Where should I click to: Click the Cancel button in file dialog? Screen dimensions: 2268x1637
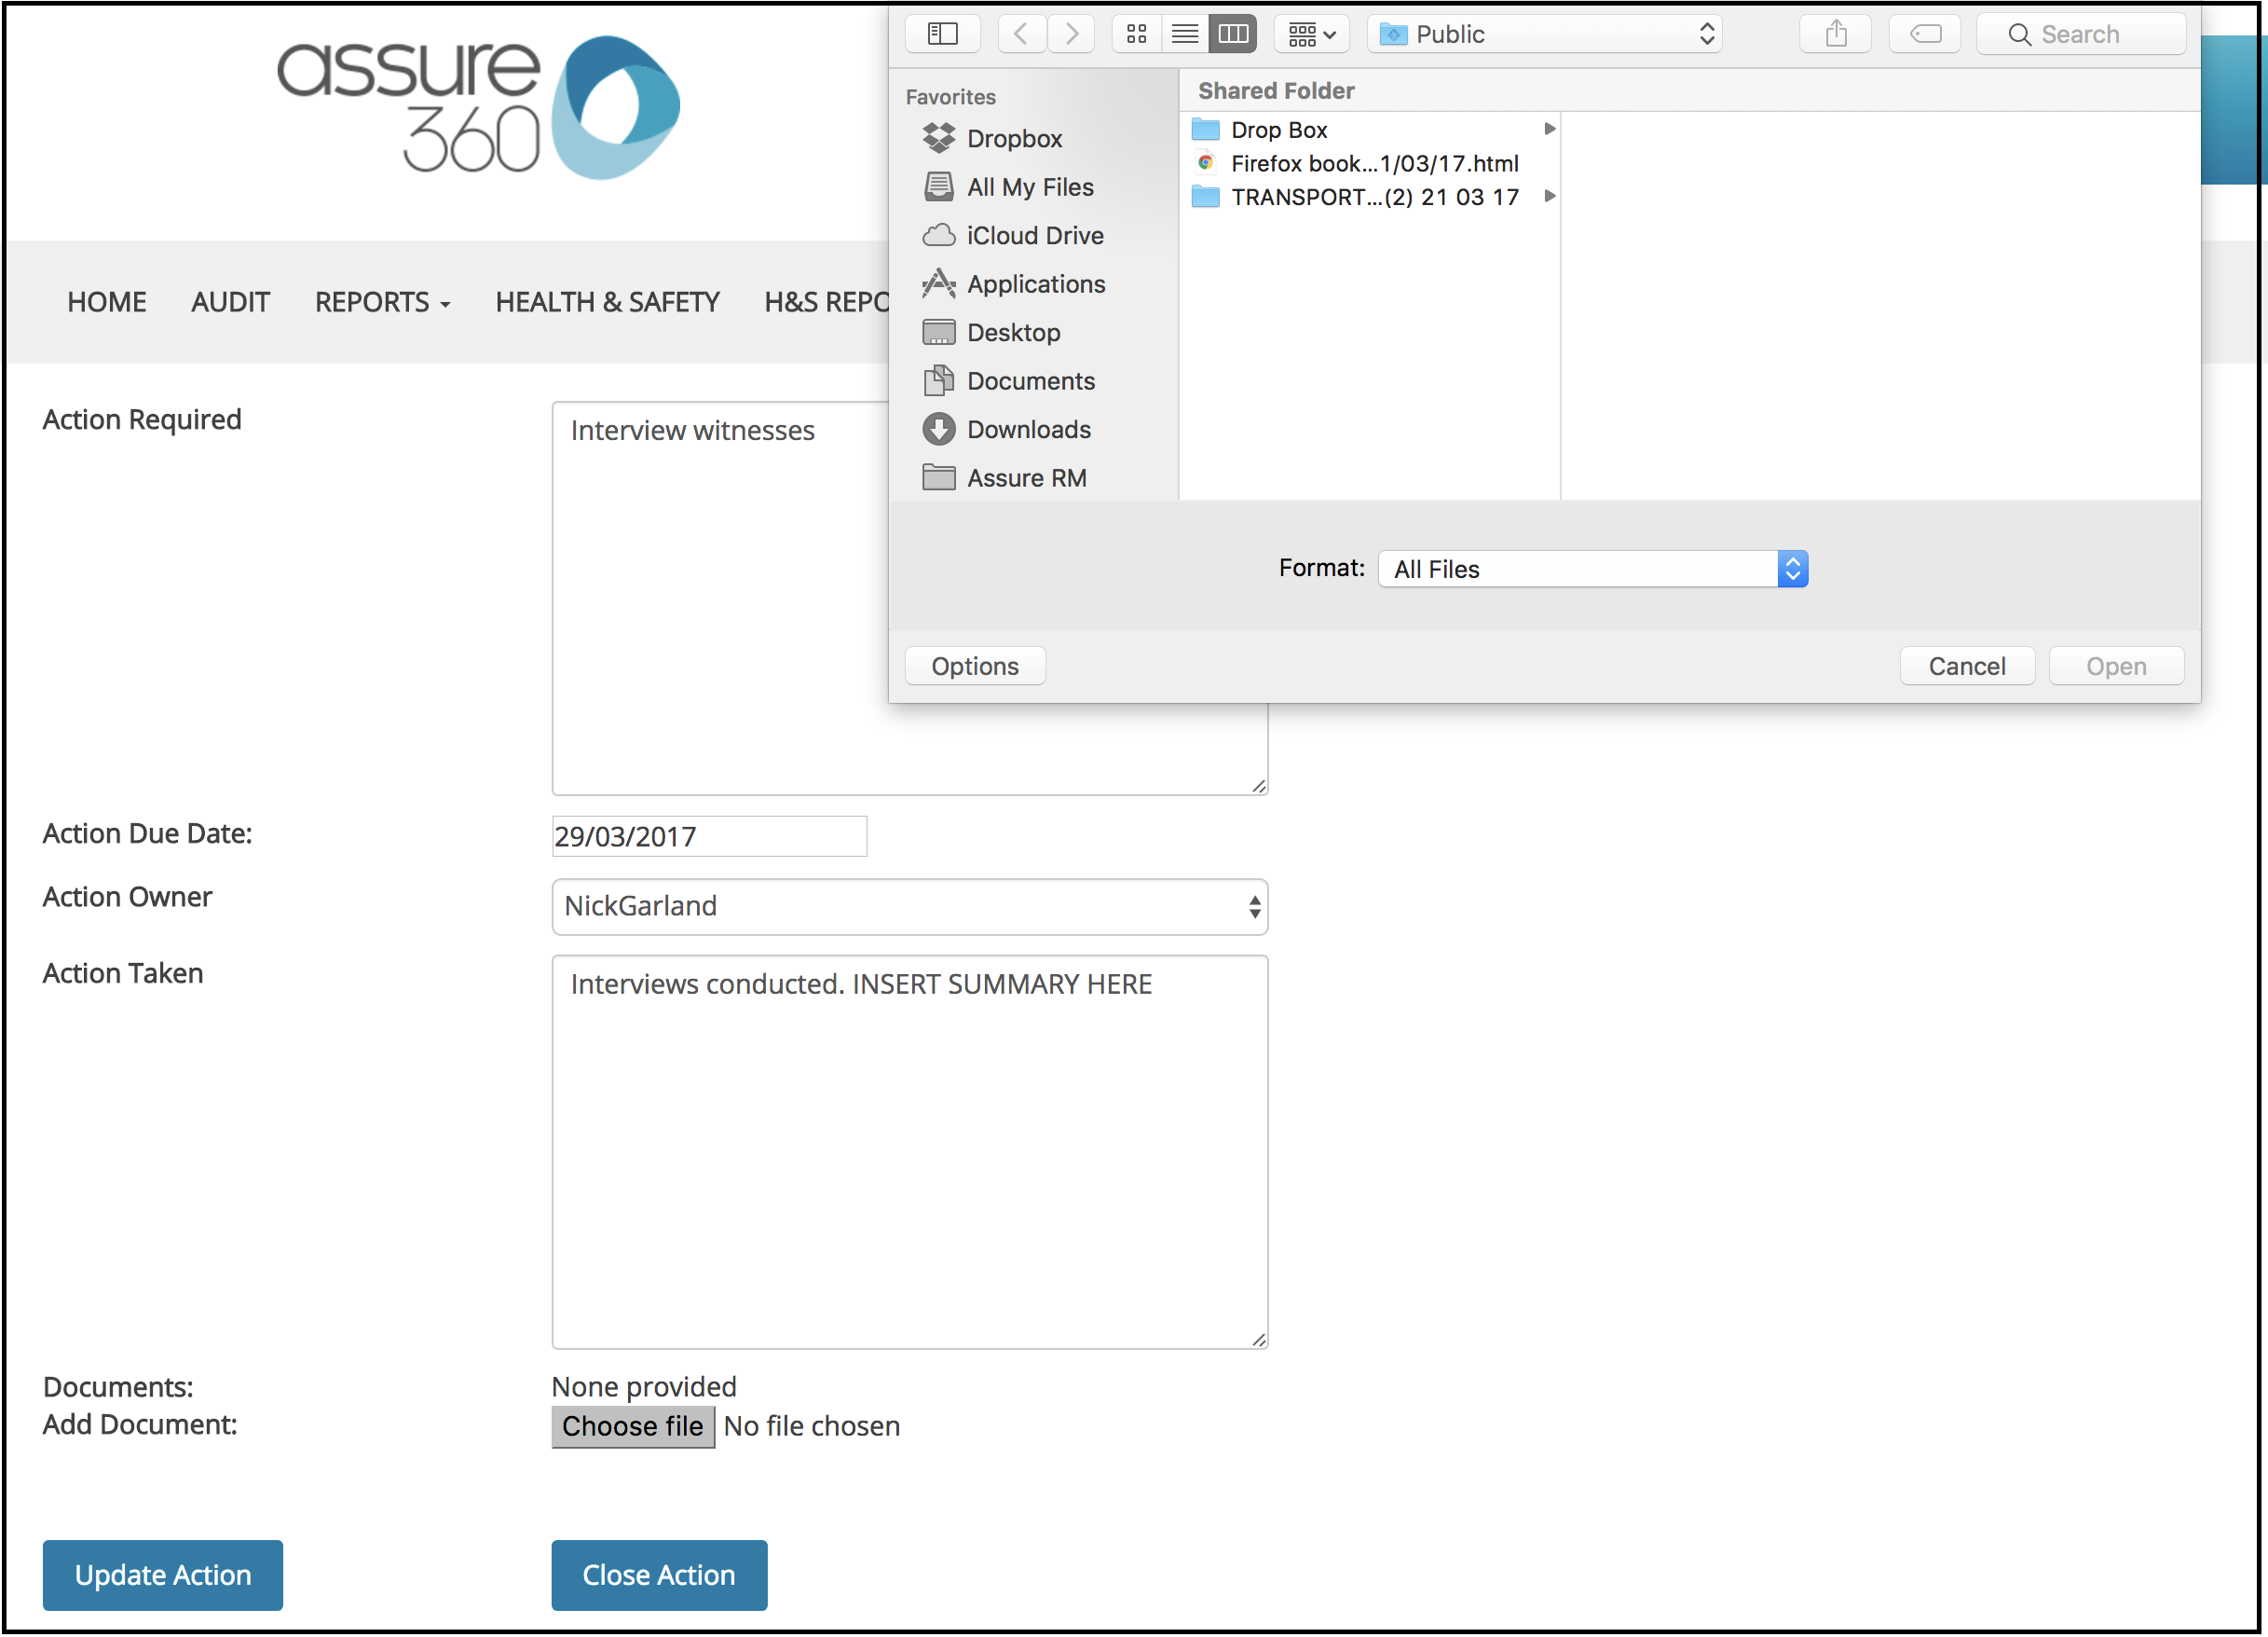pos(1966,667)
